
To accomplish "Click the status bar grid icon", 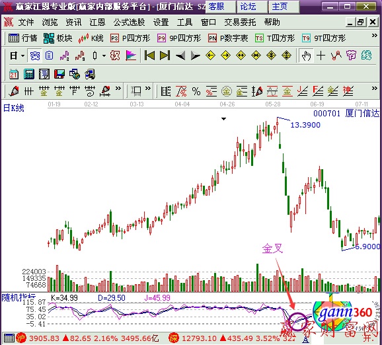I will pyautogui.click(x=9, y=338).
